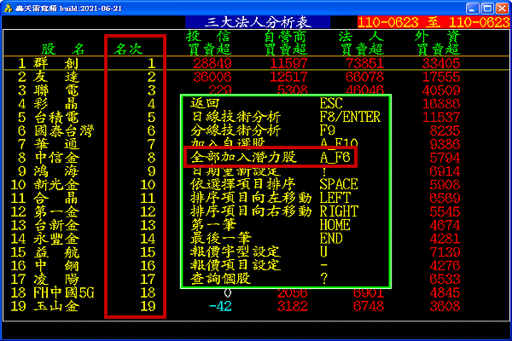Close the stock analysis window
Viewport: 512px width, 341px height.
tap(503, 9)
